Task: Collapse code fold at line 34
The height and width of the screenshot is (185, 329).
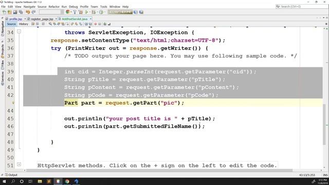Action: click(19, 32)
